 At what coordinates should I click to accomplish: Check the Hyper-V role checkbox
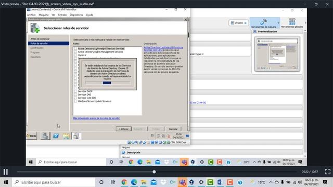click(x=75, y=55)
